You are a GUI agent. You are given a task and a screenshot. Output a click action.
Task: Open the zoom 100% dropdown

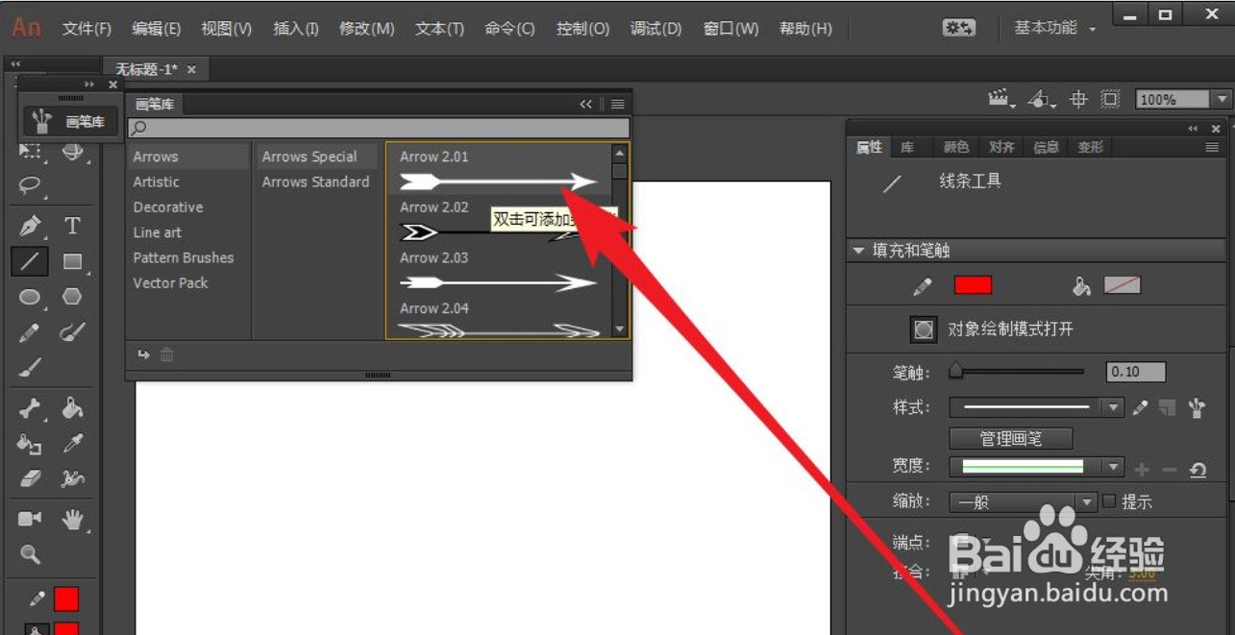(1222, 99)
